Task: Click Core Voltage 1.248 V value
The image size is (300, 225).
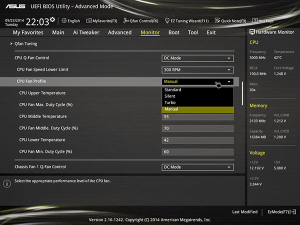Action: tap(280, 73)
